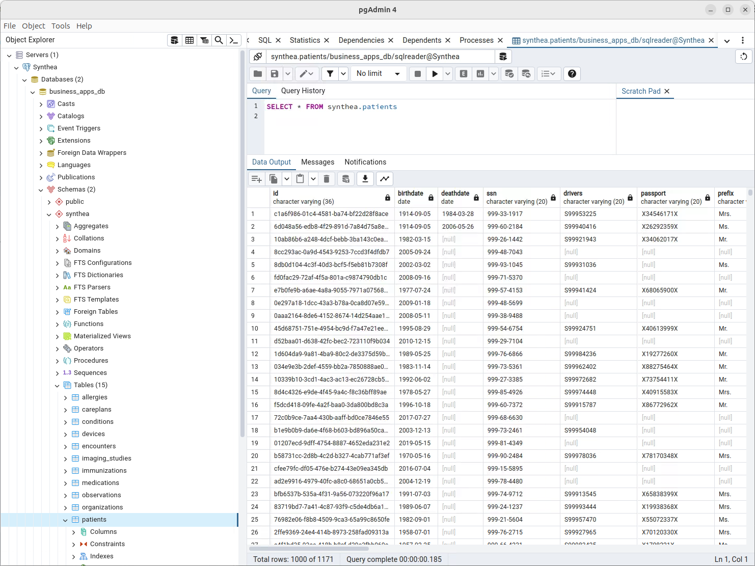Viewport: 755px width, 566px height.
Task: Switch to the Messages tab
Action: tap(317, 162)
